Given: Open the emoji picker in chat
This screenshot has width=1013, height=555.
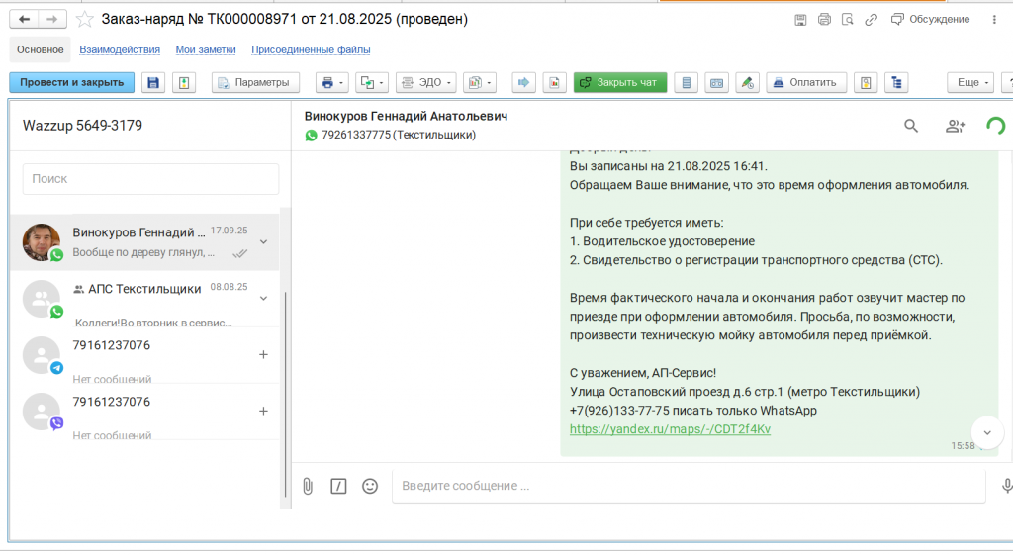Looking at the screenshot, I should point(370,486).
